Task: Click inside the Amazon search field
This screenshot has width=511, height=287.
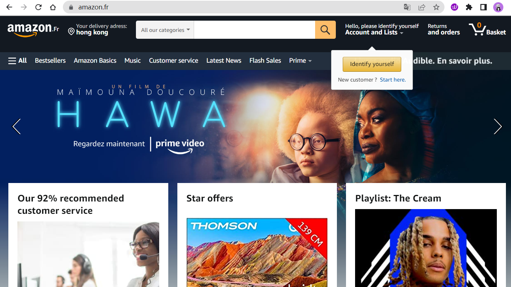Action: click(254, 30)
